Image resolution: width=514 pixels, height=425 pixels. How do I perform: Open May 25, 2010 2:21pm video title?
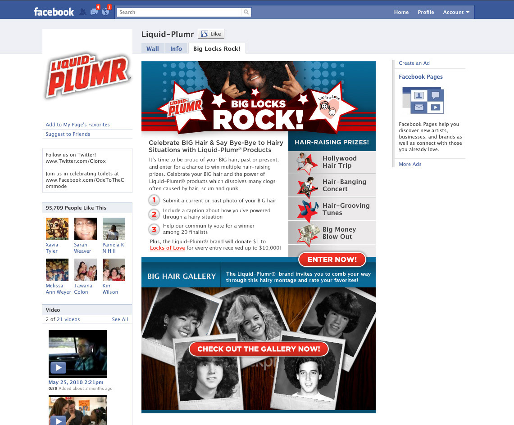[x=76, y=382]
